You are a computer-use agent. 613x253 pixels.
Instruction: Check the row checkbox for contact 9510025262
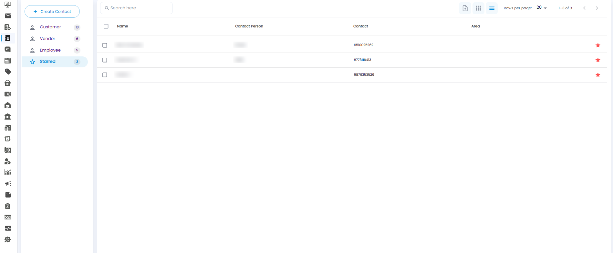[x=105, y=45]
